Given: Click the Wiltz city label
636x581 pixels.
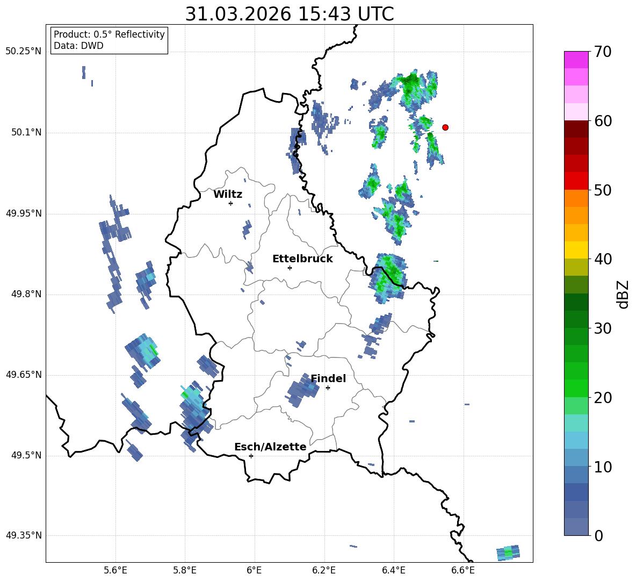Looking at the screenshot, I should click(x=228, y=195).
